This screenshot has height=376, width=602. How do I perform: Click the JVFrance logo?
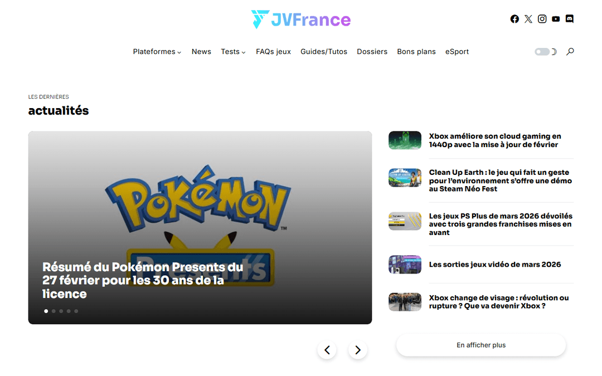(301, 19)
